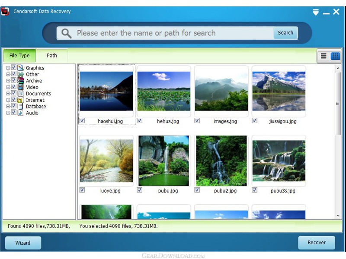Expand the Graphics tree node
Image resolution: width=346 pixels, height=259 pixels.
tap(8, 68)
